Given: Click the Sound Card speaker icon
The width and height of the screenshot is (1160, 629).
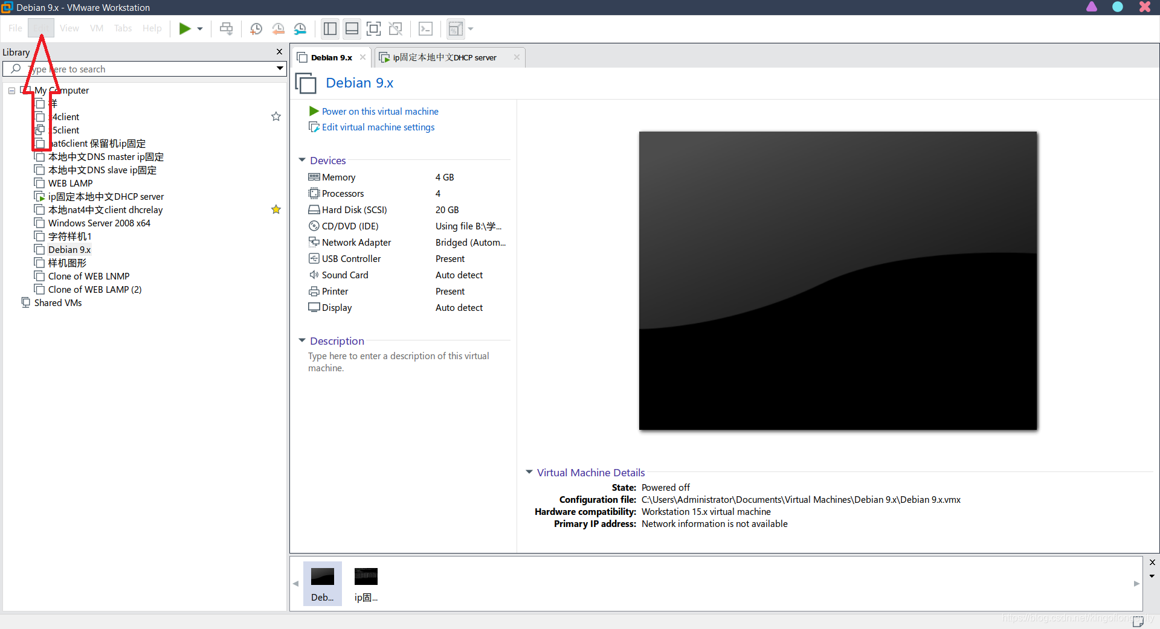Looking at the screenshot, I should click(314, 275).
